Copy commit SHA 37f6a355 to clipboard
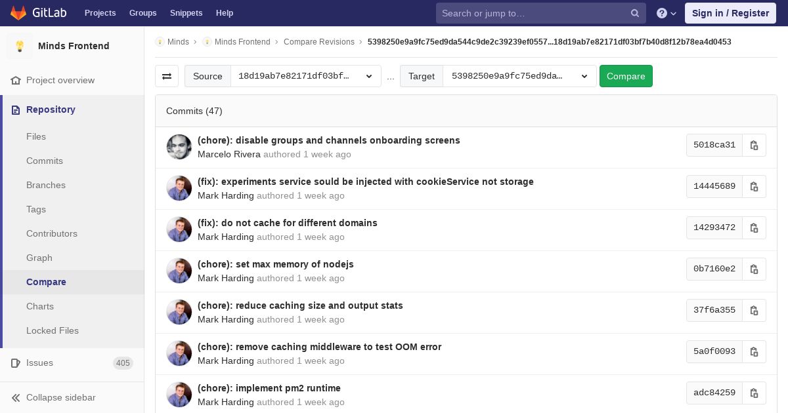The width and height of the screenshot is (788, 413). click(x=754, y=310)
